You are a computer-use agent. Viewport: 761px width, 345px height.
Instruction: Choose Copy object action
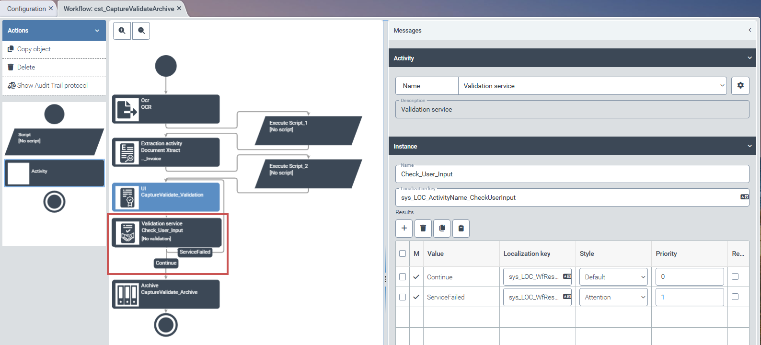point(54,49)
